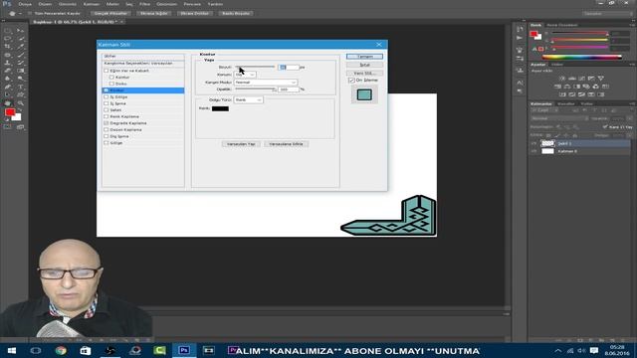
Task: Open the Dosya menu
Action: [x=25, y=4]
